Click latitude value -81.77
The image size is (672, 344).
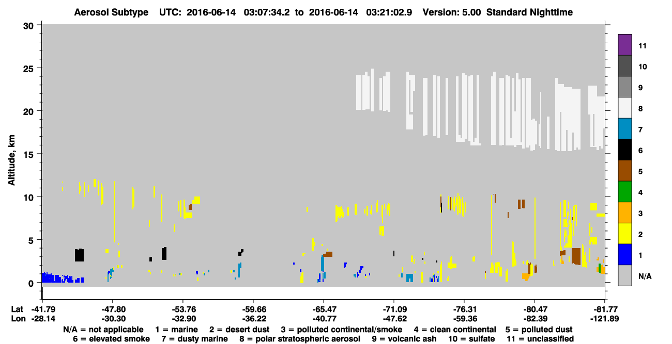pyautogui.click(x=605, y=309)
